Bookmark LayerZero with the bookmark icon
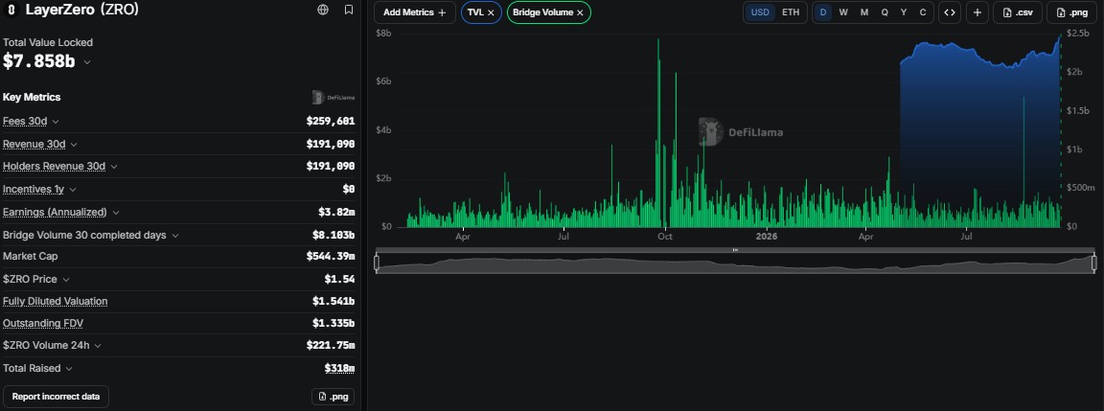 (349, 10)
